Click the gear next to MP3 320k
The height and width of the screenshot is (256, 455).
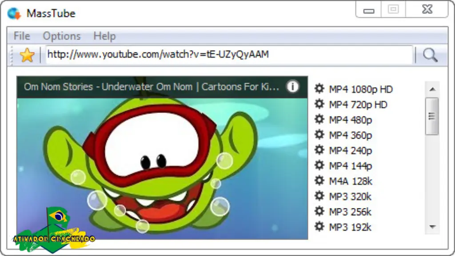(x=319, y=196)
